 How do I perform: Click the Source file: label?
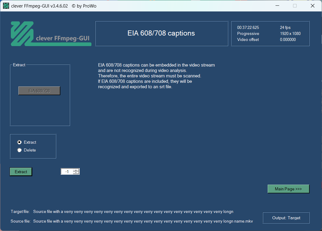20,221
